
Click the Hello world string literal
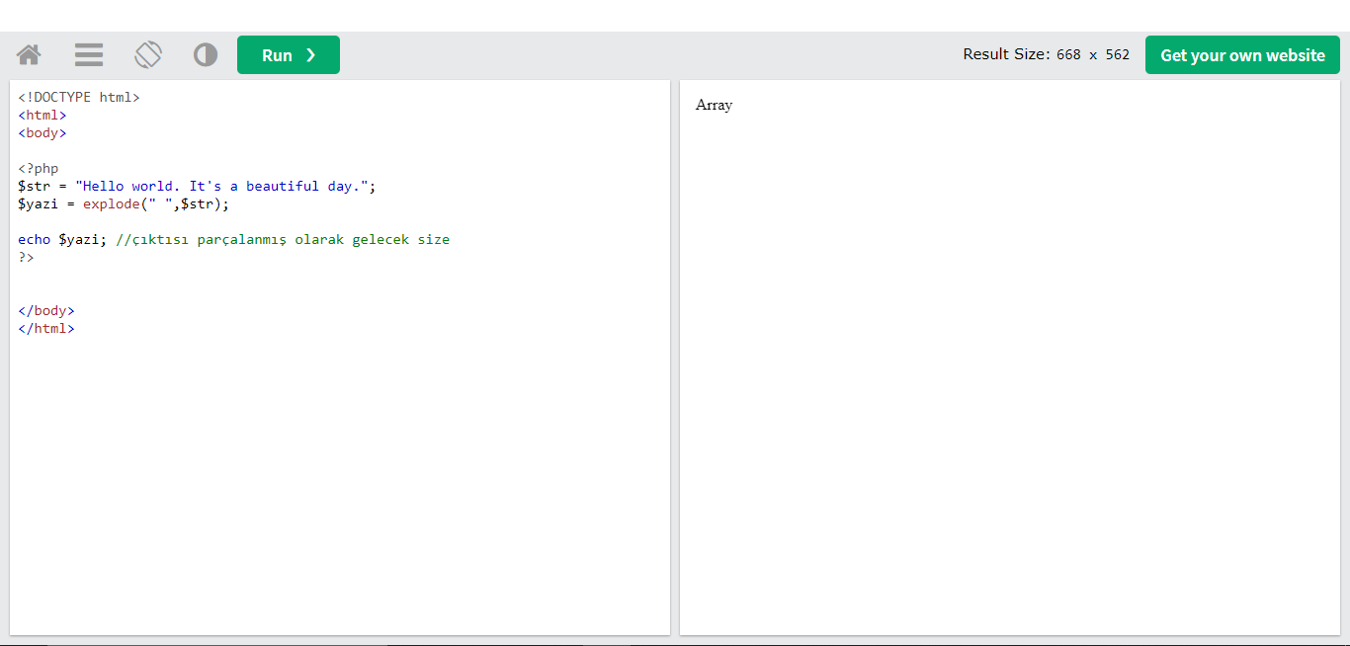(x=221, y=187)
